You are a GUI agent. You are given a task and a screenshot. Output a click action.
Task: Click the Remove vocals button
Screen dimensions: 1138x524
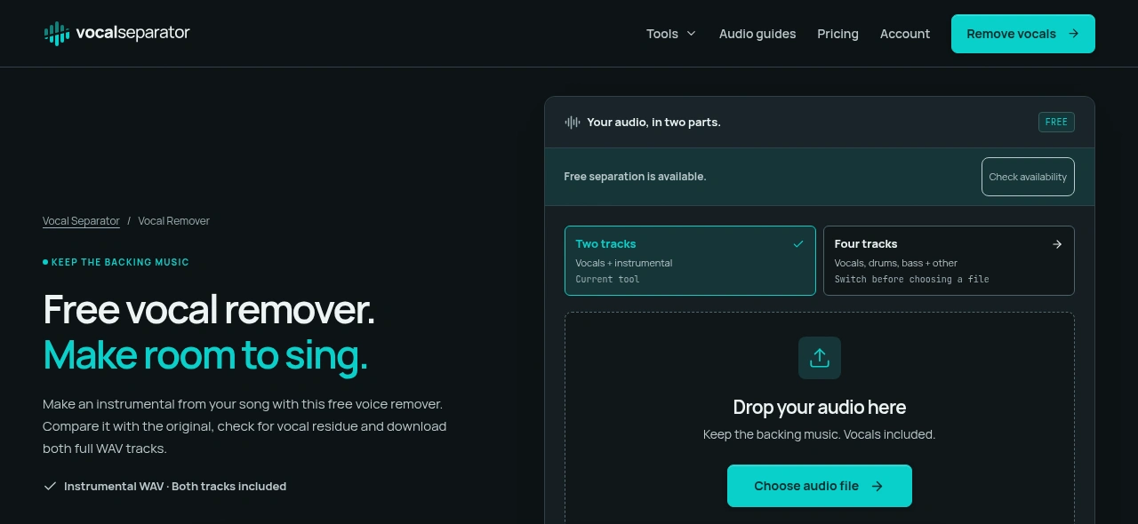click(1023, 34)
